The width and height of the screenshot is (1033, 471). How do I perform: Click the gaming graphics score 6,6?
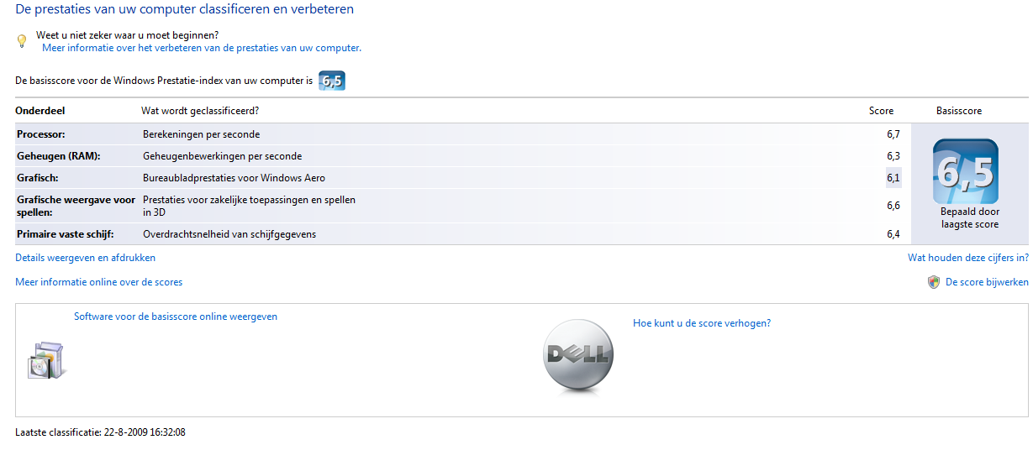[x=893, y=206]
